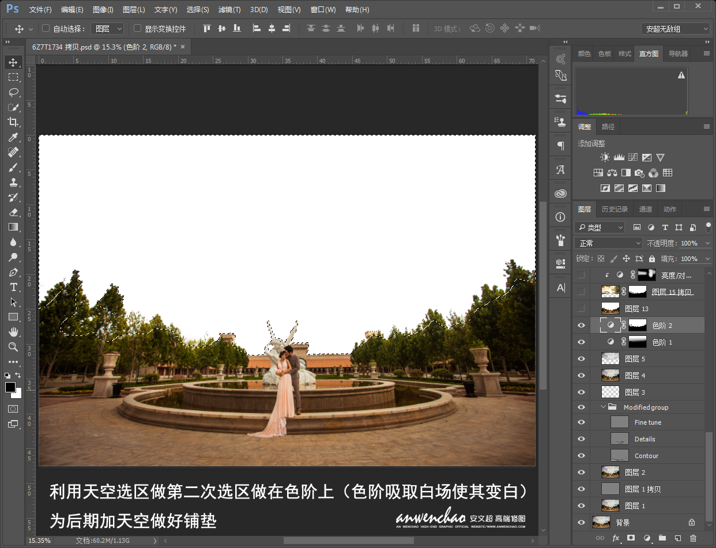This screenshot has width=716, height=548.
Task: Select the Move tool in toolbox
Action: click(13, 62)
